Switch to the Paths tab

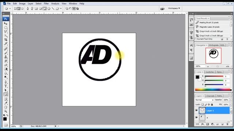219,96
